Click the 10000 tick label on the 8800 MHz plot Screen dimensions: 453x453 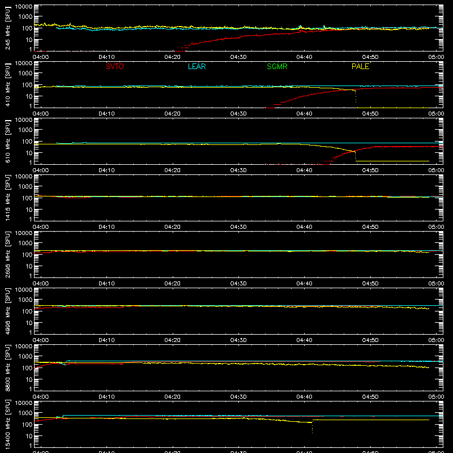click(24, 347)
